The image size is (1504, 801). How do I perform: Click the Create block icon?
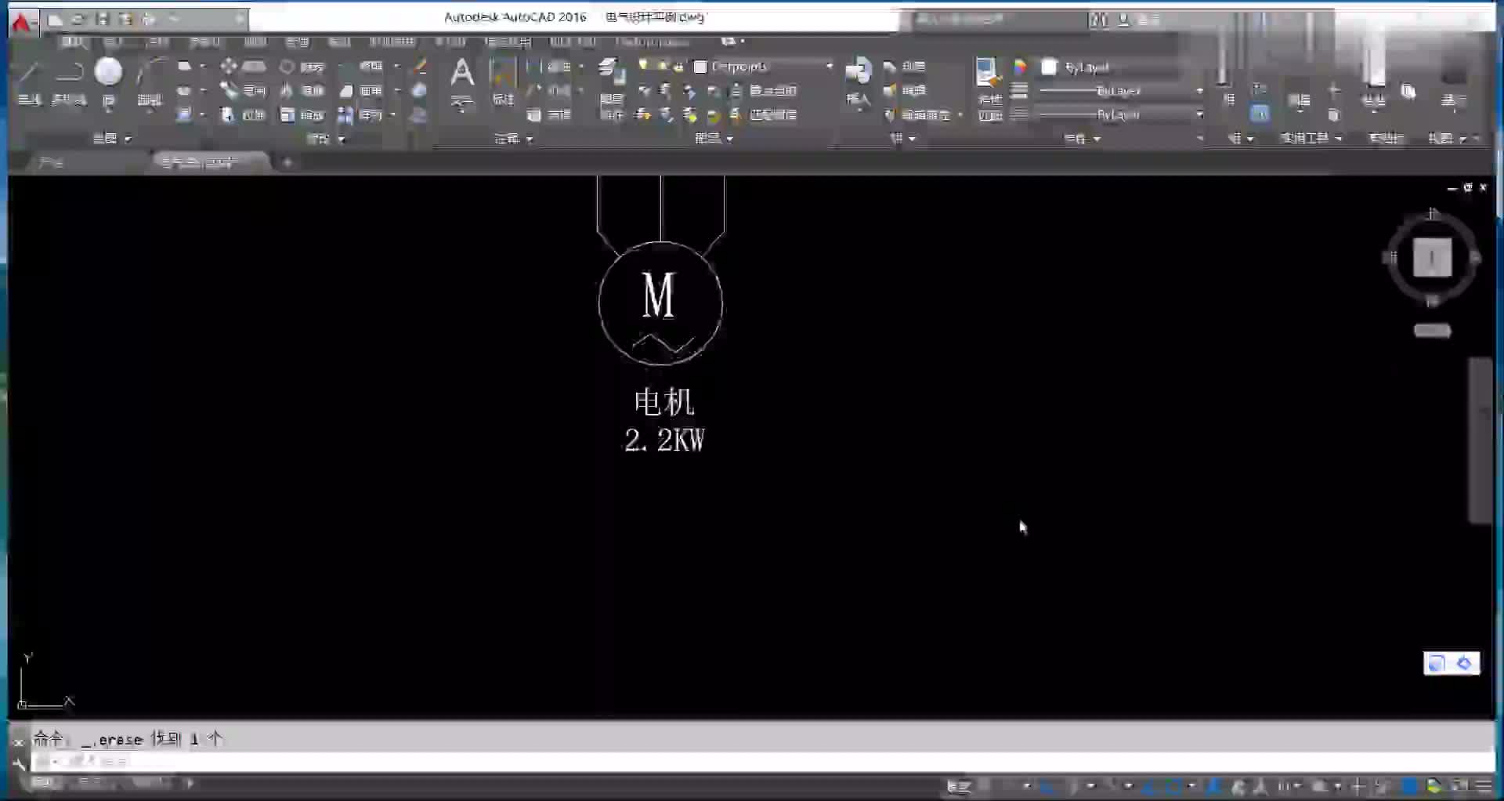(x=905, y=67)
